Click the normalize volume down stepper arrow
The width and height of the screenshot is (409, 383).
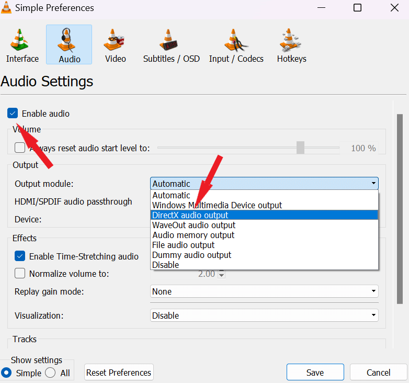tap(221, 276)
